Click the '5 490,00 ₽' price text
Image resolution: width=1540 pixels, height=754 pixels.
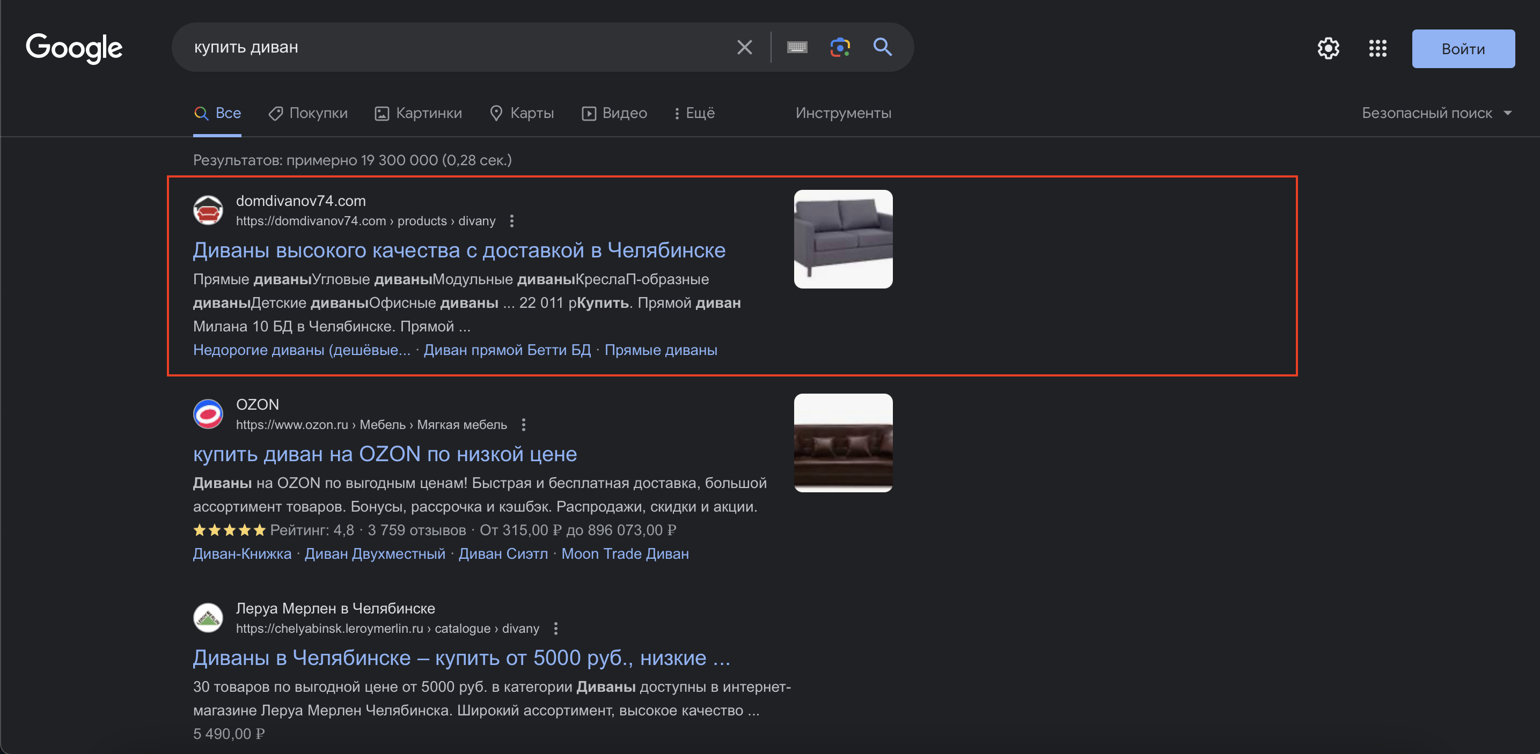click(x=229, y=734)
